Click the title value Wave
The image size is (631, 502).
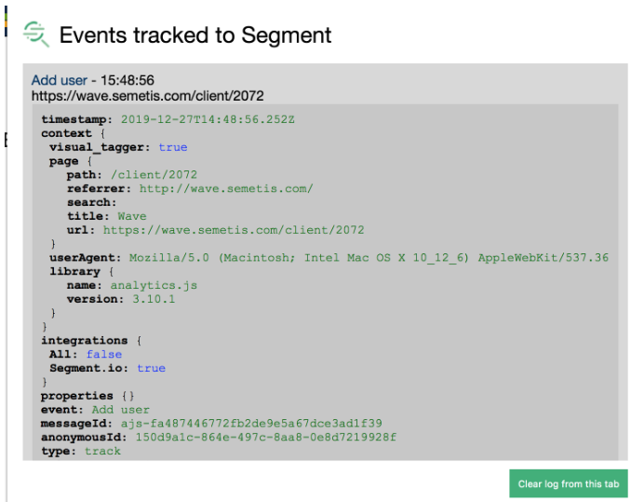coord(132,216)
